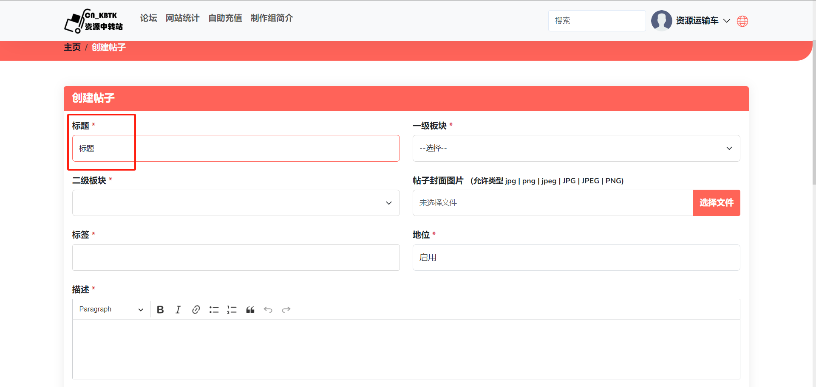Image resolution: width=816 pixels, height=387 pixels.
Task: Expand the Paragraph style dropdown
Action: pos(111,309)
